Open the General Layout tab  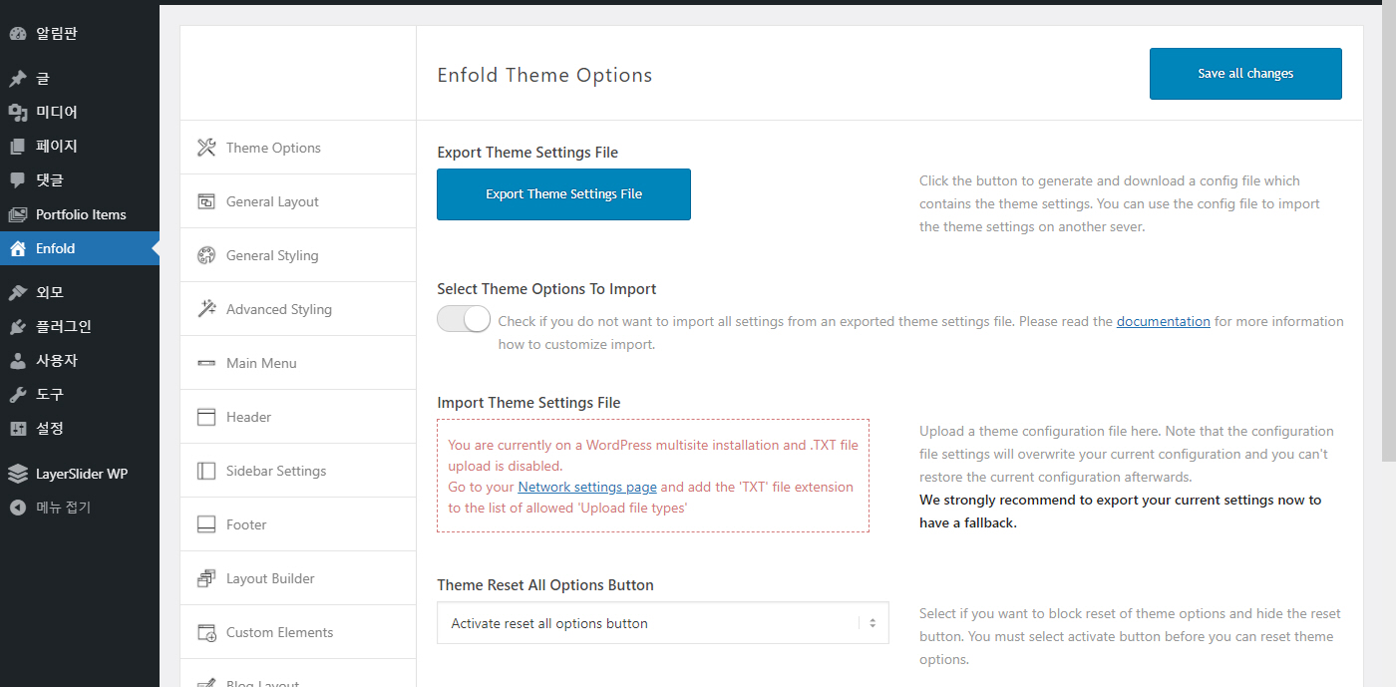pyautogui.click(x=298, y=201)
